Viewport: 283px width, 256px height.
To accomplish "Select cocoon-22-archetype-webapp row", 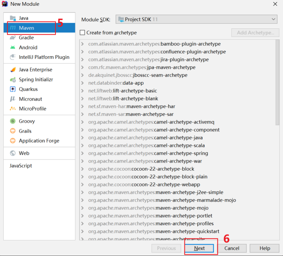I will point(177,184).
